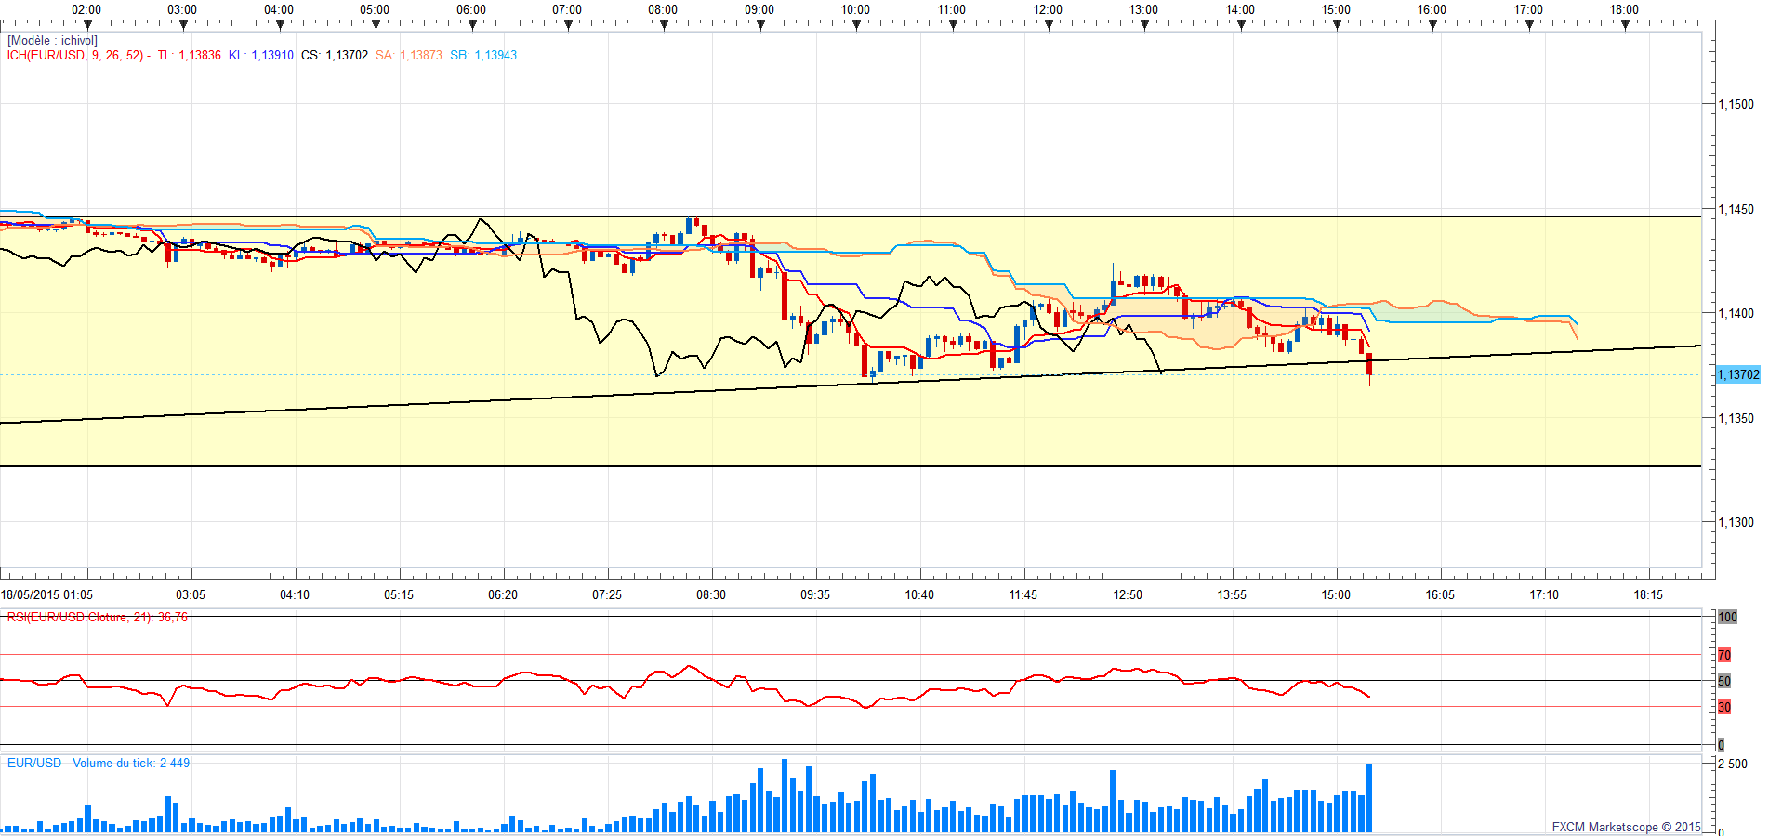The width and height of the screenshot is (1769, 836).
Task: Click triangle marker under 05:00 on top axis
Action: (x=376, y=26)
